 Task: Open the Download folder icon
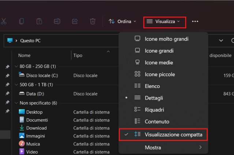click(x=22, y=128)
